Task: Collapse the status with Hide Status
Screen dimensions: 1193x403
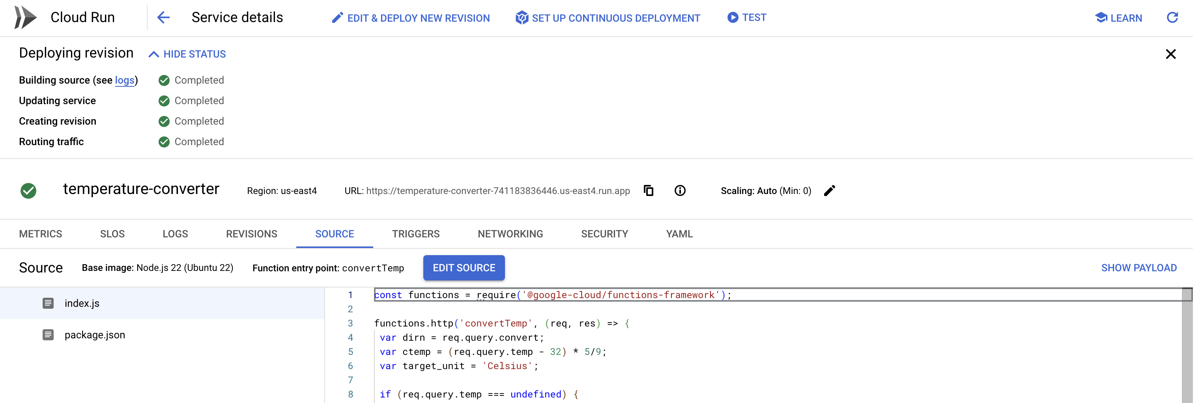Action: [187, 54]
